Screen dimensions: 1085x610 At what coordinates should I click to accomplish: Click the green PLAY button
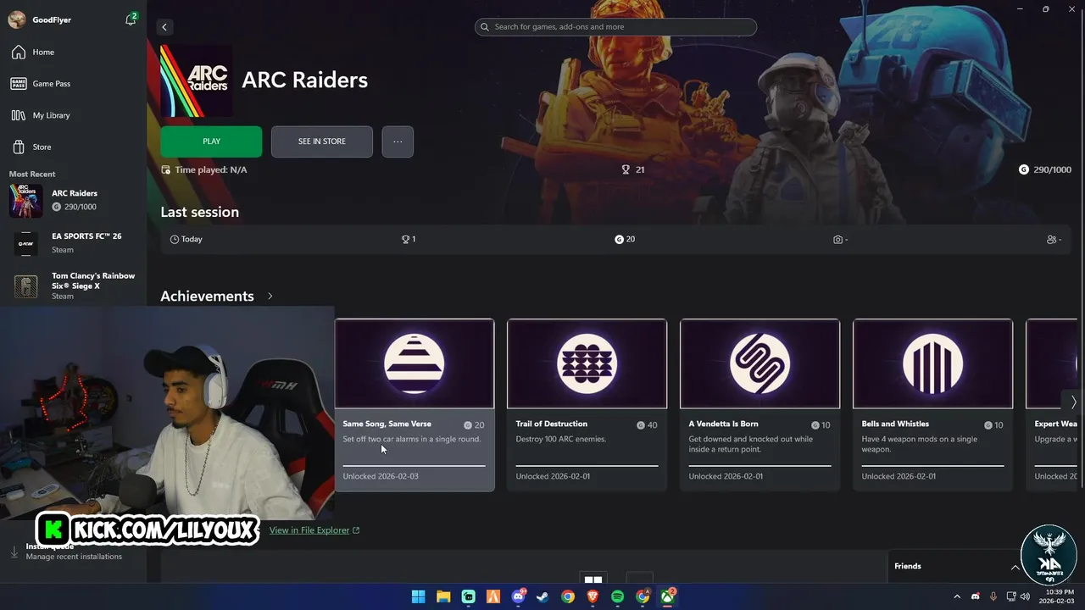tap(211, 141)
